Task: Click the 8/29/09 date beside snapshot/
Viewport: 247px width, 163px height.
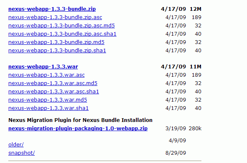Action: tap(176, 153)
